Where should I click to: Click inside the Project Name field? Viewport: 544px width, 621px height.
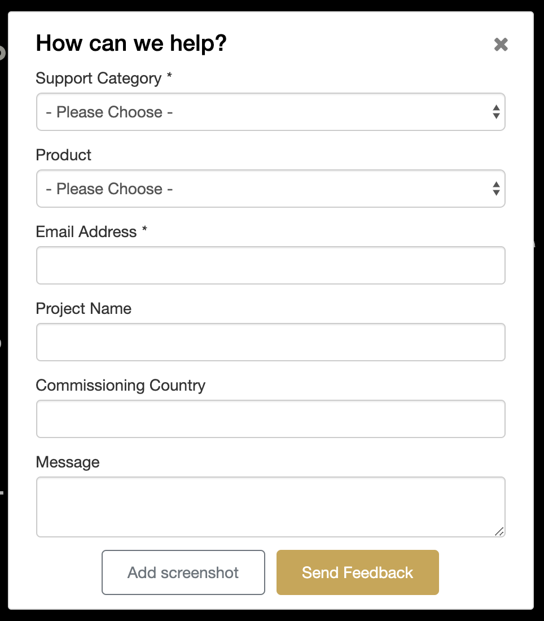click(271, 342)
